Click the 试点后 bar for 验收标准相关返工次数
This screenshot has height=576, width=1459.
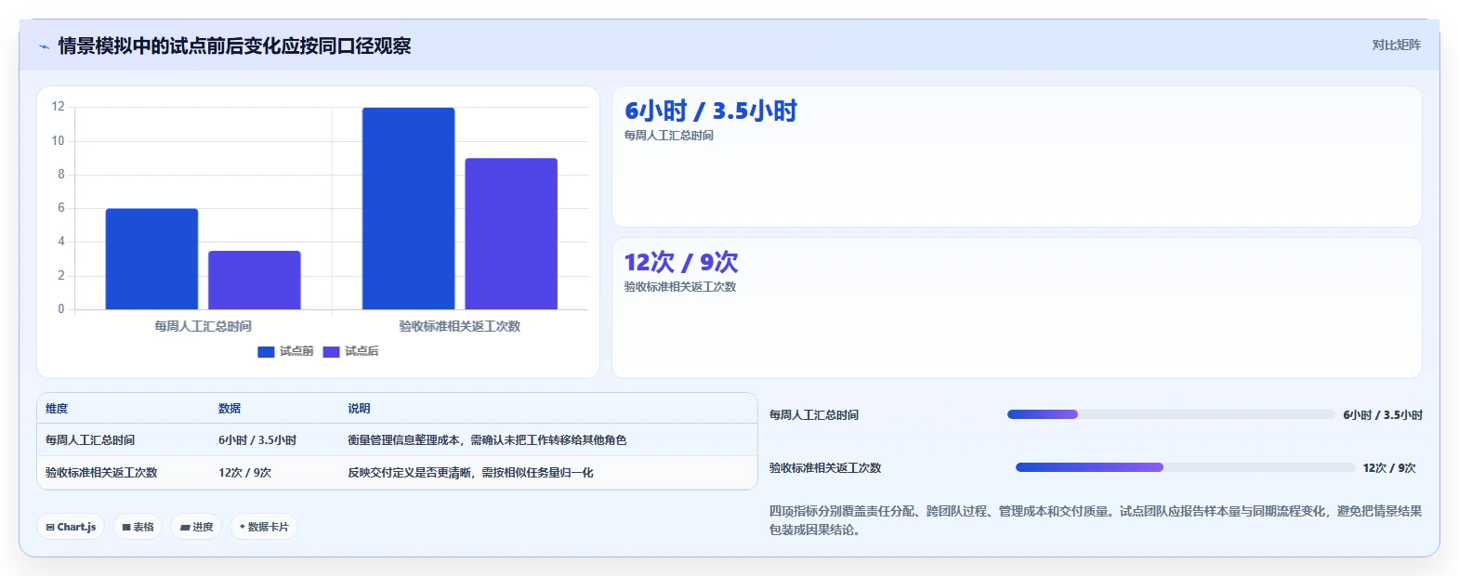[x=511, y=234]
